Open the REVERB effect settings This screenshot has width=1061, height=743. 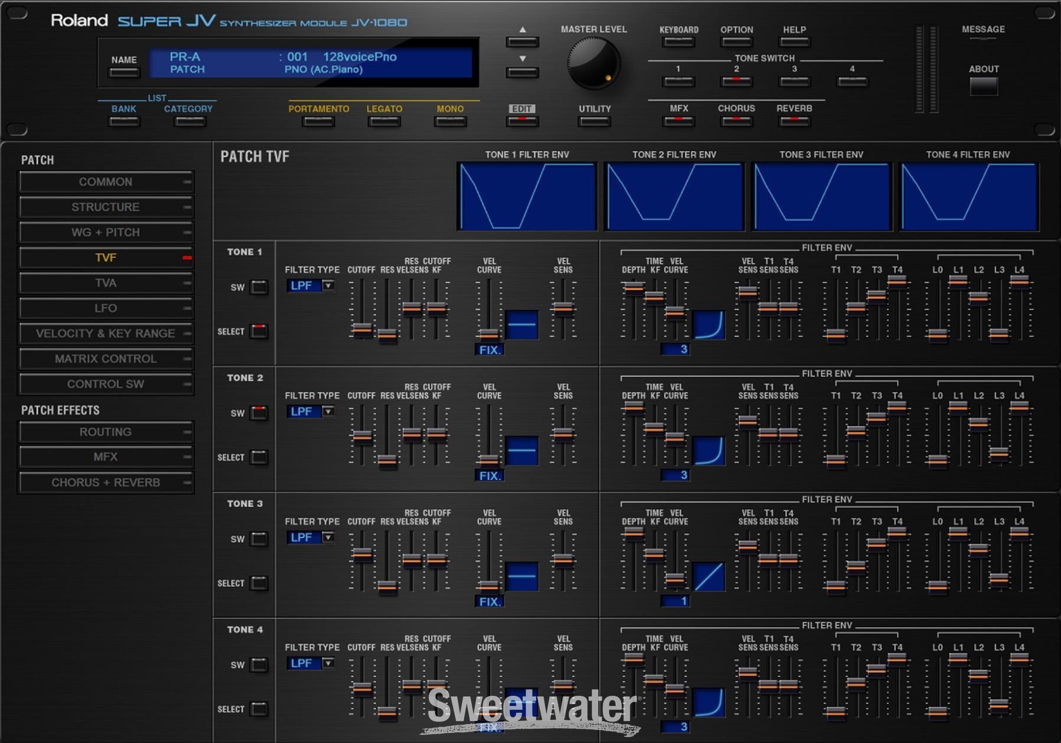pyautogui.click(x=794, y=120)
